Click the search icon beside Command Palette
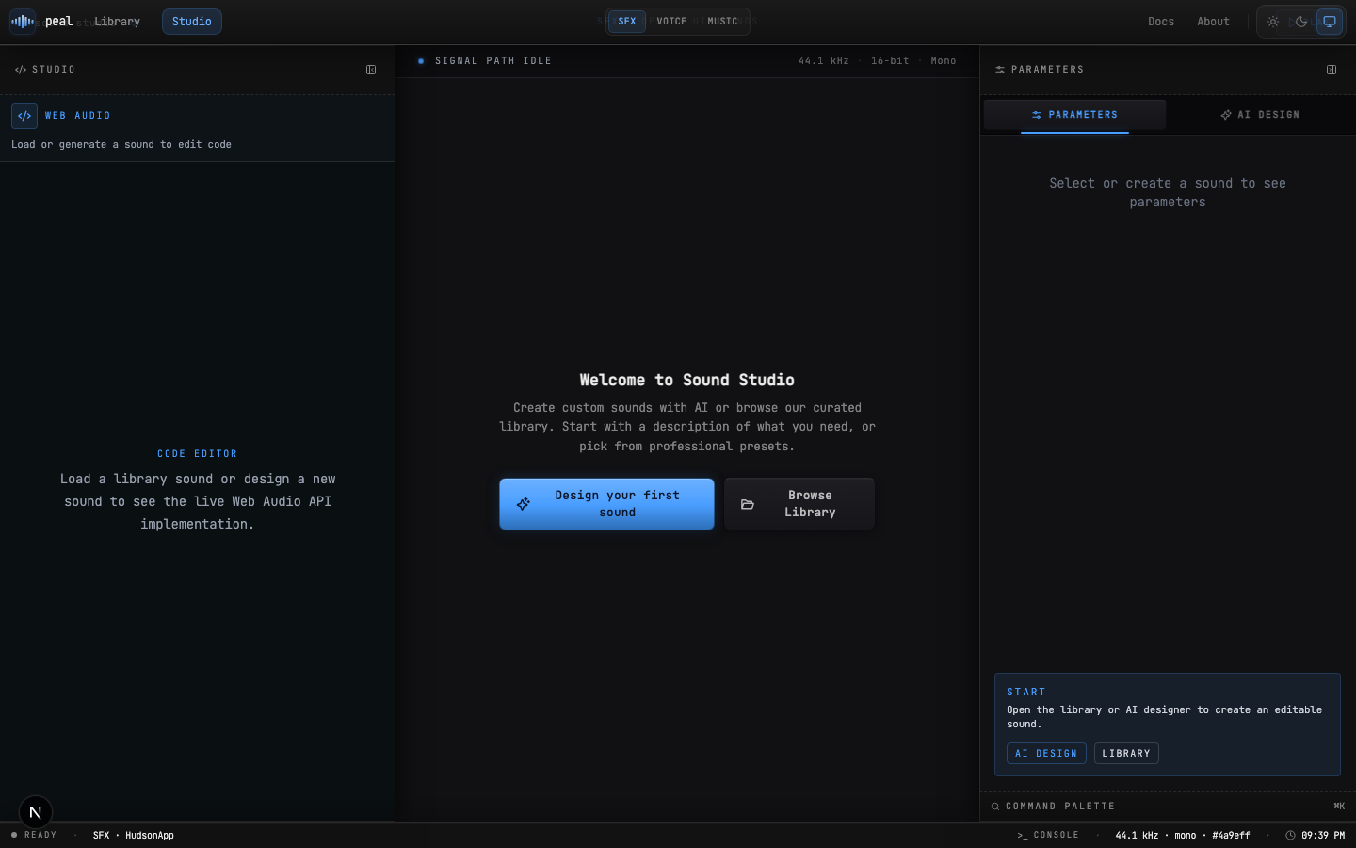 [x=995, y=807]
